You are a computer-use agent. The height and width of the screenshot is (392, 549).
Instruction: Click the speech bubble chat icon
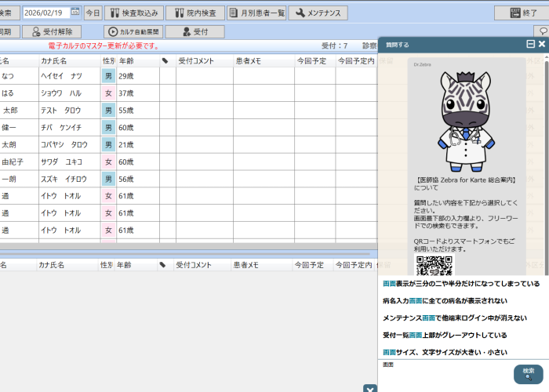[543, 31]
